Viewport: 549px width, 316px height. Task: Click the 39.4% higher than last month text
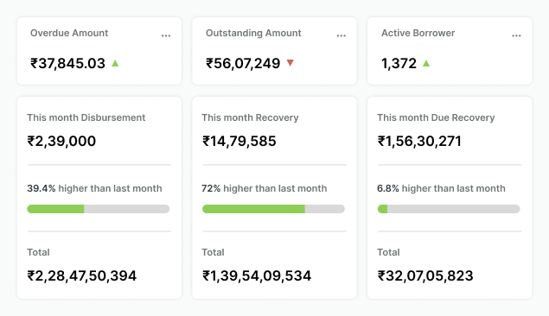coord(94,188)
